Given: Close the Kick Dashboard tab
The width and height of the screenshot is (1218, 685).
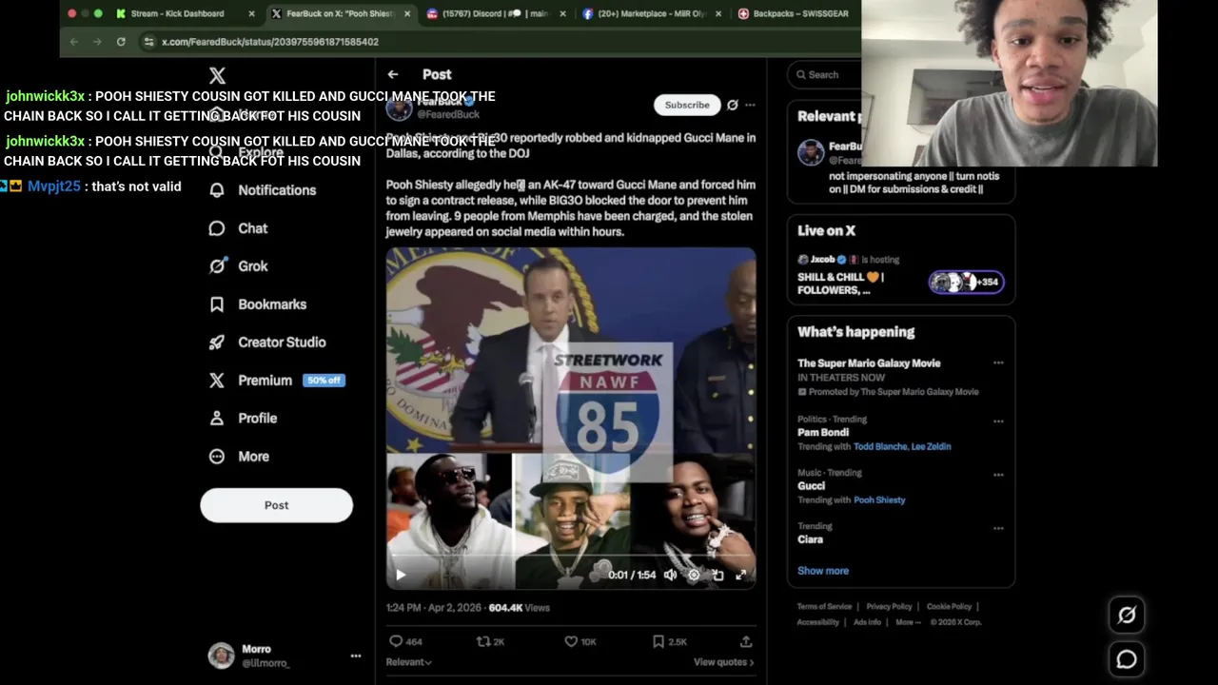Looking at the screenshot, I should pos(251,14).
